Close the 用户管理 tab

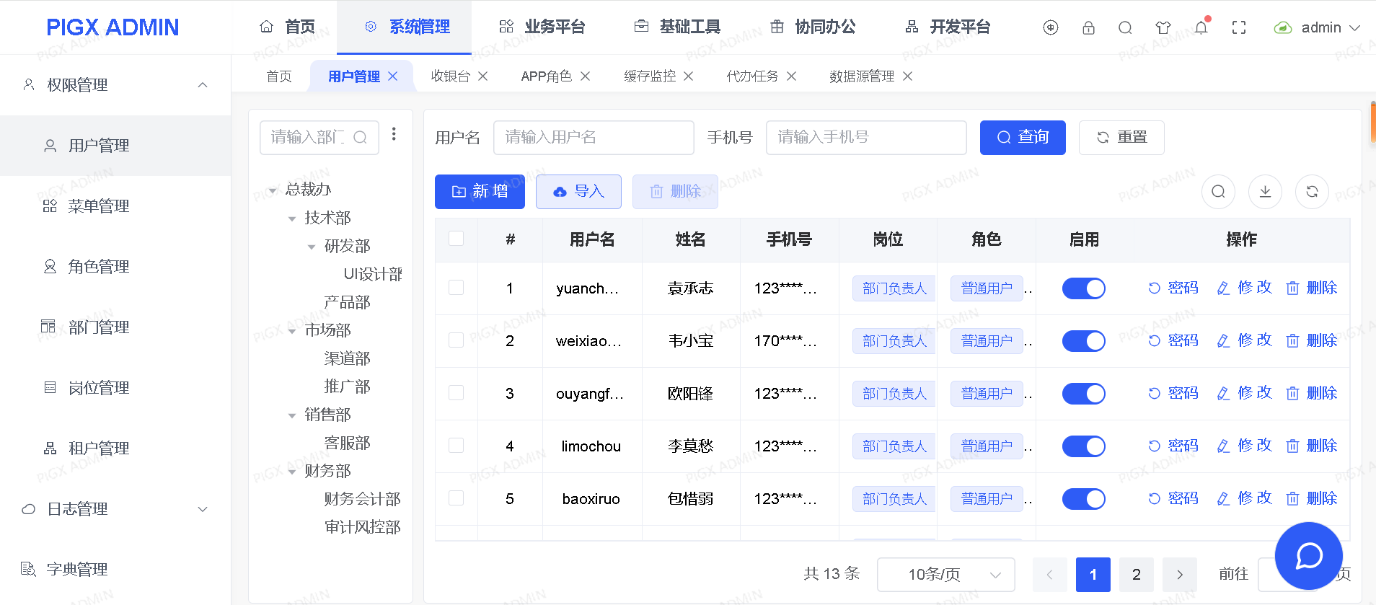(x=393, y=76)
